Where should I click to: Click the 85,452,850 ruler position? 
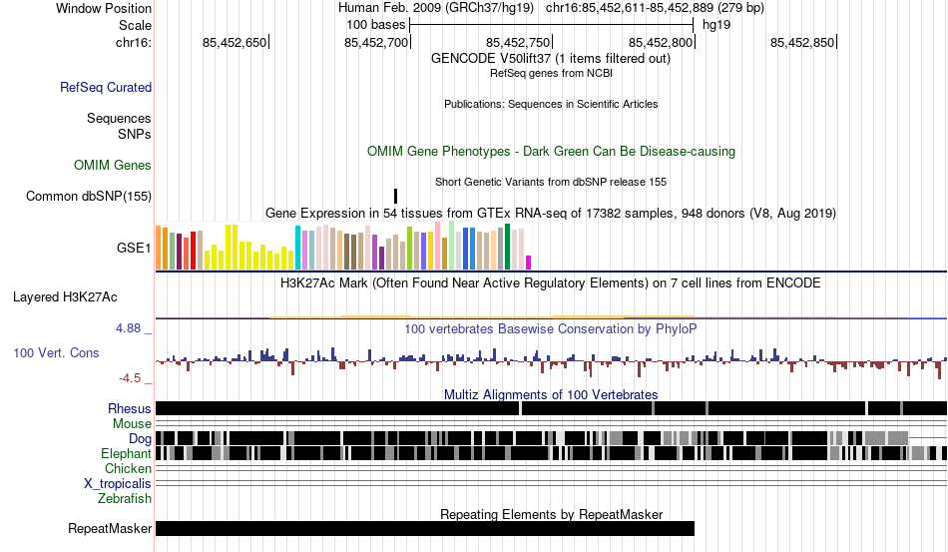coord(803,42)
